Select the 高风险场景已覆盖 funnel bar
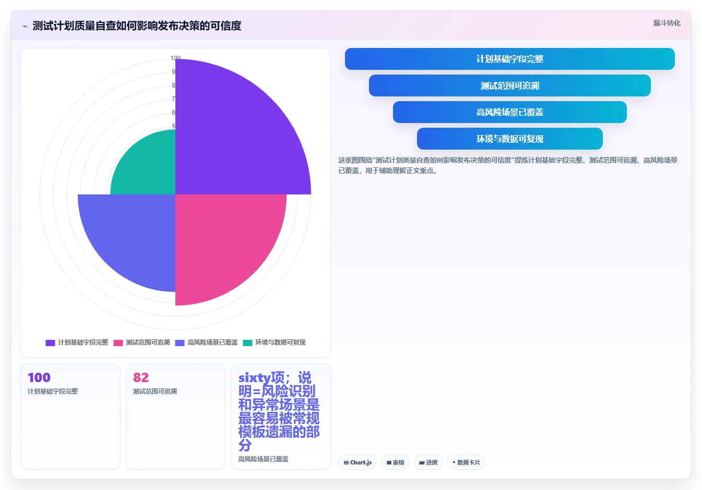Screen dimensions: 702x490 pyautogui.click(x=509, y=112)
